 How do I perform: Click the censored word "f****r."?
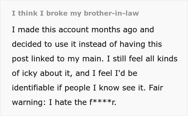pos(103,102)
